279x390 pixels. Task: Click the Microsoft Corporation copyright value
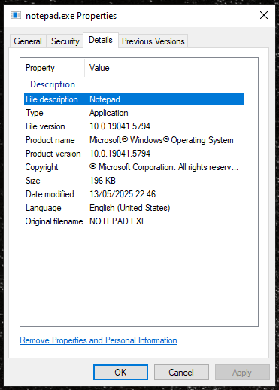pyautogui.click(x=164, y=167)
